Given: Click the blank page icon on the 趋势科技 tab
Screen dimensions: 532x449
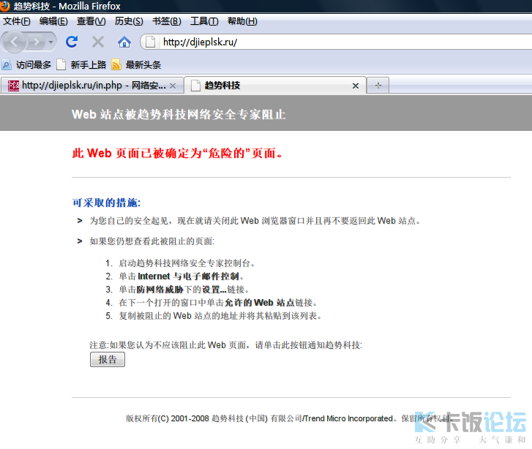Looking at the screenshot, I should tap(195, 86).
